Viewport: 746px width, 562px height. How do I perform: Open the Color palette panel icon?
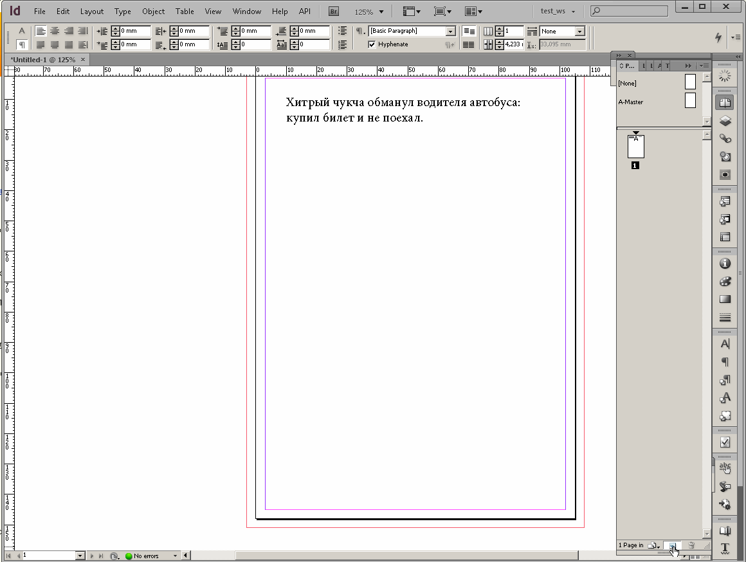725,281
